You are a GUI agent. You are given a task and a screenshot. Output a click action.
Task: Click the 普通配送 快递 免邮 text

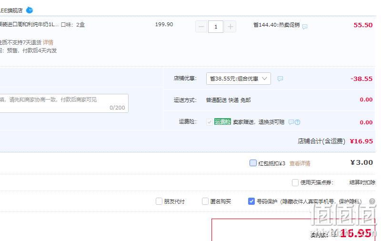tap(228, 100)
